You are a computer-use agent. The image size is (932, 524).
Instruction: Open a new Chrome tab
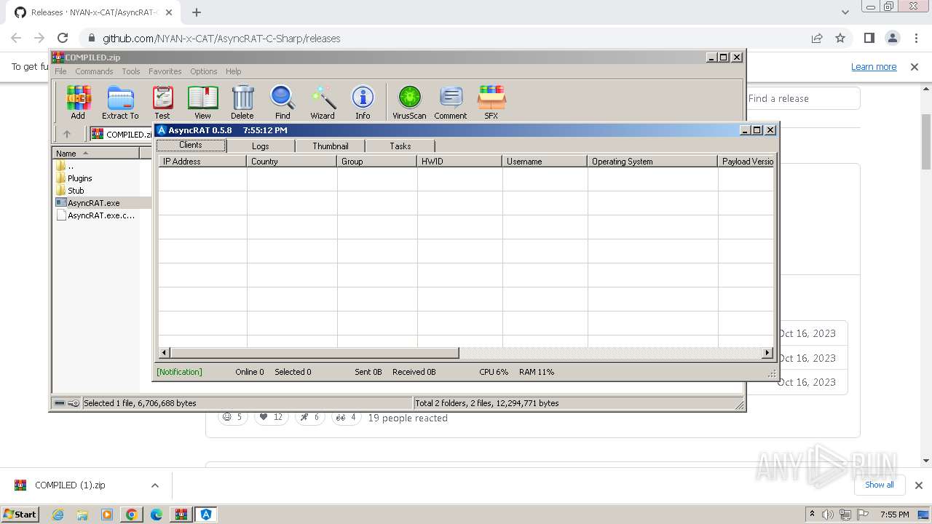197,12
